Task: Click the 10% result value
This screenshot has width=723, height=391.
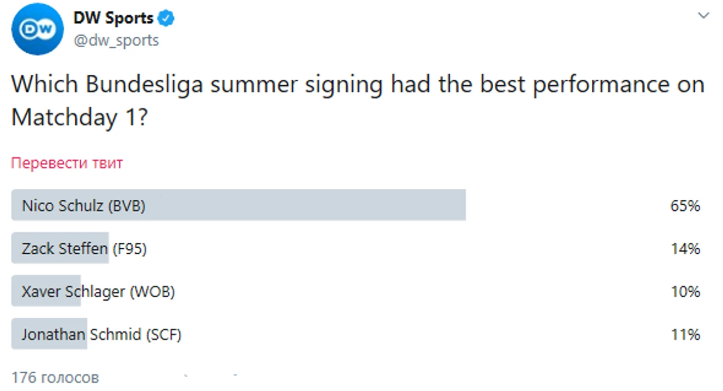Action: 685,292
